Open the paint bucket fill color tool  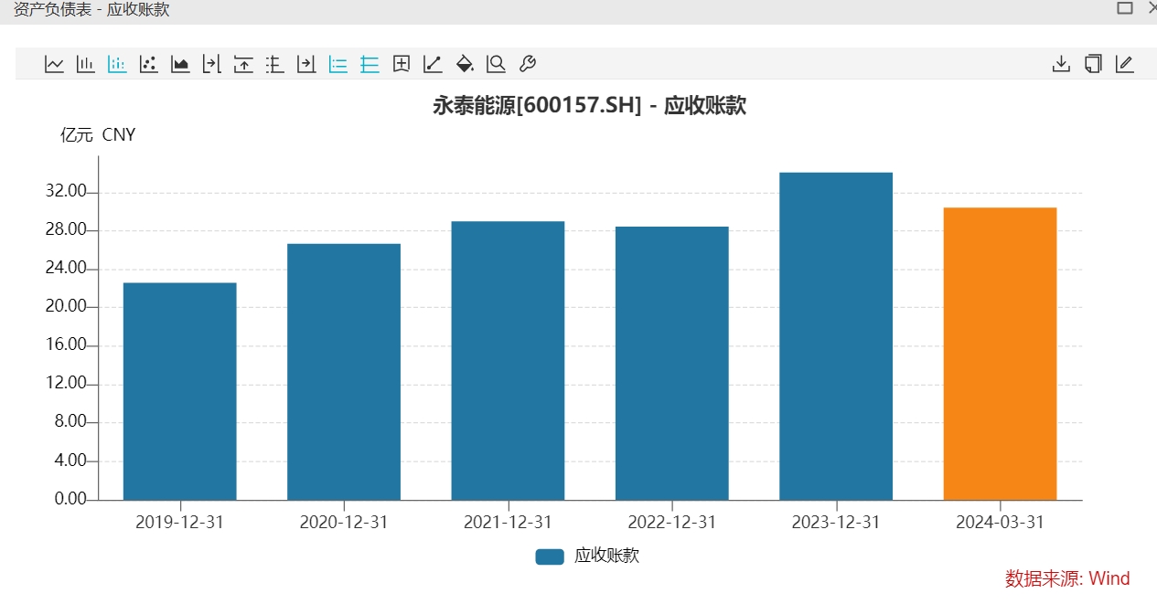(x=465, y=64)
